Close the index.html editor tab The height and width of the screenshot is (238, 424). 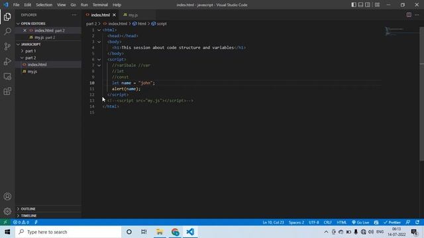(115, 15)
